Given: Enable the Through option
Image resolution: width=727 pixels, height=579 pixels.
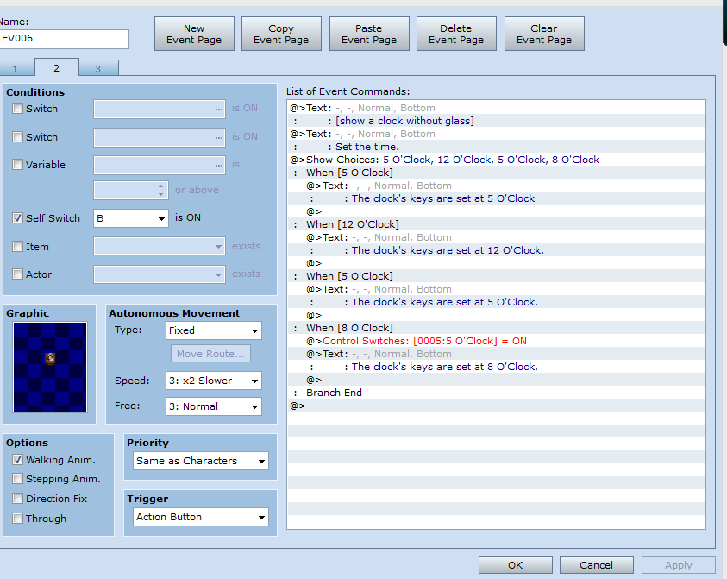Looking at the screenshot, I should [17, 519].
